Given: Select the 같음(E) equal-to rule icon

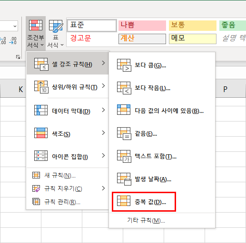Looking at the screenshot, I should [x=124, y=134].
